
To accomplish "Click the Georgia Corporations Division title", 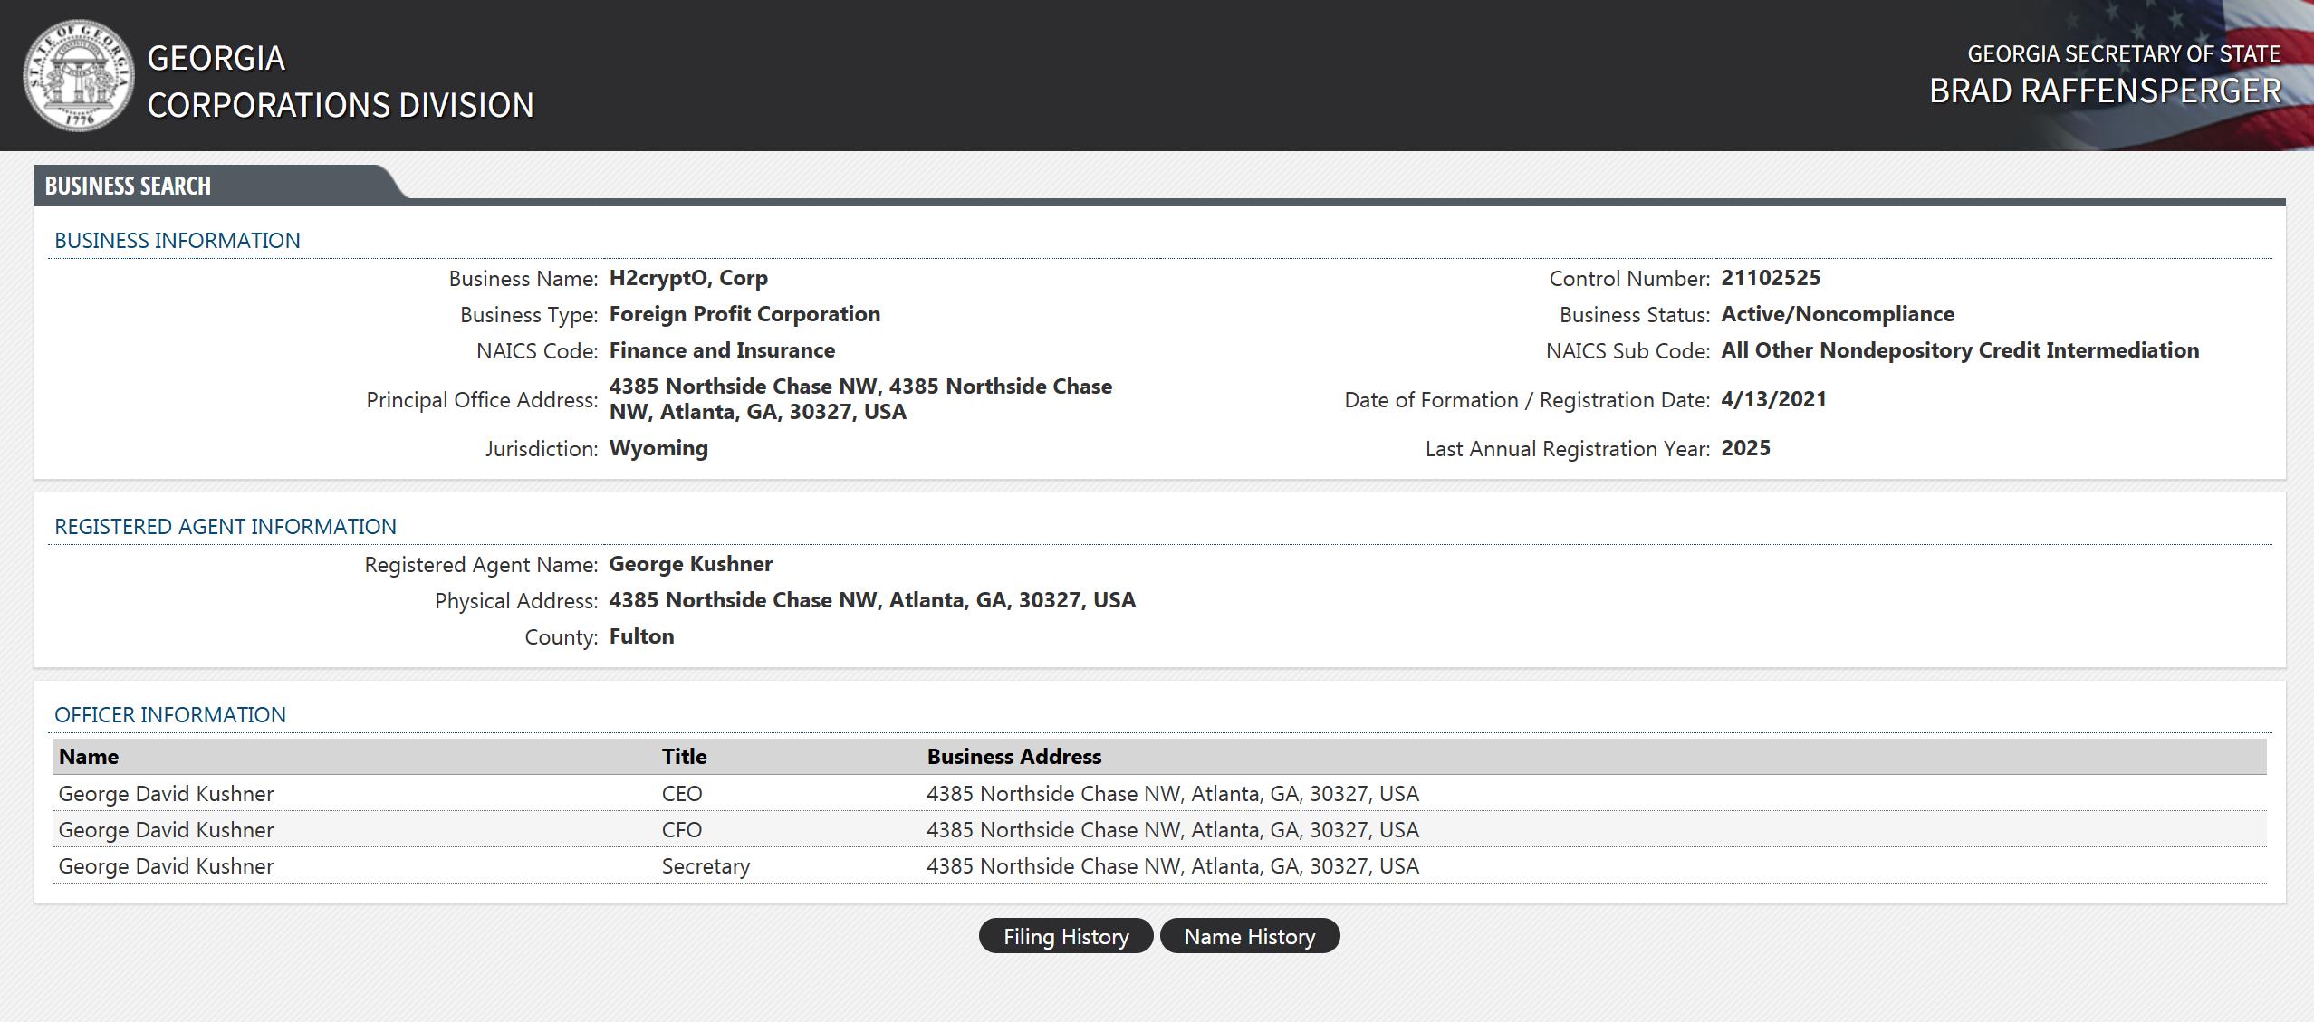I will pyautogui.click(x=341, y=81).
